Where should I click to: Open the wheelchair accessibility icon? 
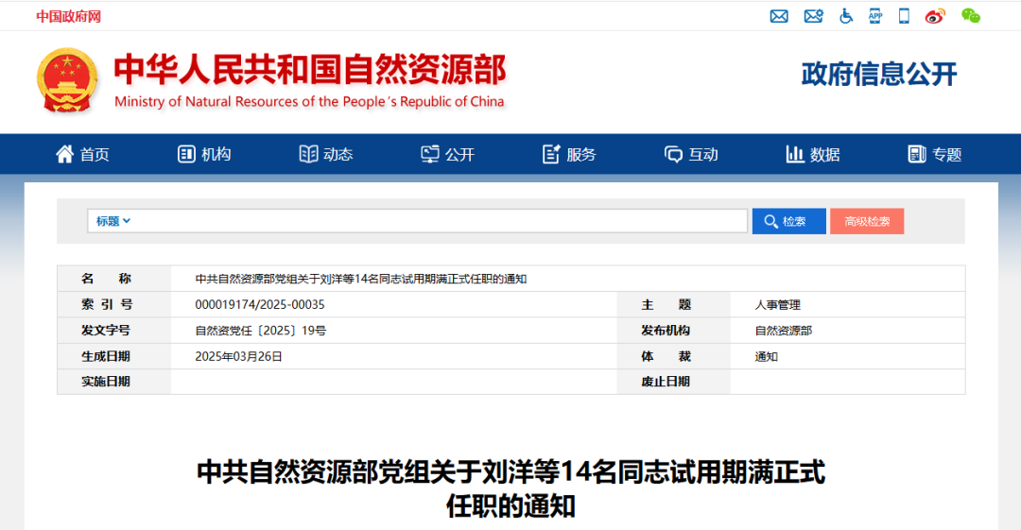point(846,16)
